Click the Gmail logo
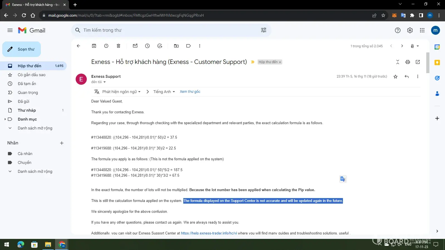The image size is (445, 250). (x=32, y=30)
